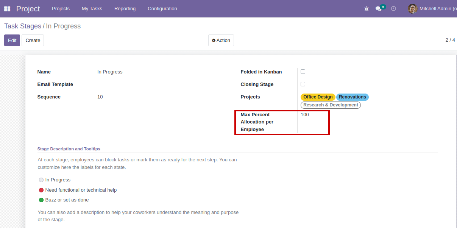Toggle the Folded in Kanban checkbox
The width and height of the screenshot is (457, 228).
(x=303, y=72)
